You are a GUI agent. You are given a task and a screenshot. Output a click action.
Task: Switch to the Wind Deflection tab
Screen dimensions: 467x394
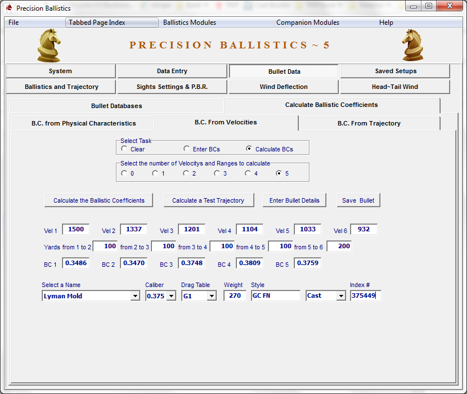(284, 87)
